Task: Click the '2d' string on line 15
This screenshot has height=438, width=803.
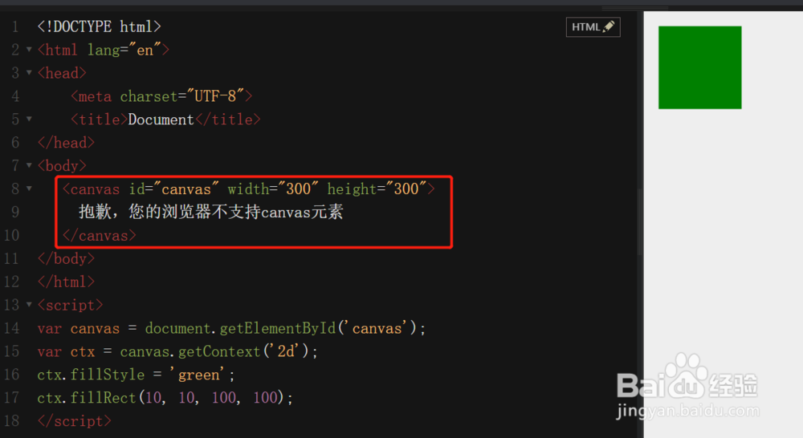Action: (287, 351)
